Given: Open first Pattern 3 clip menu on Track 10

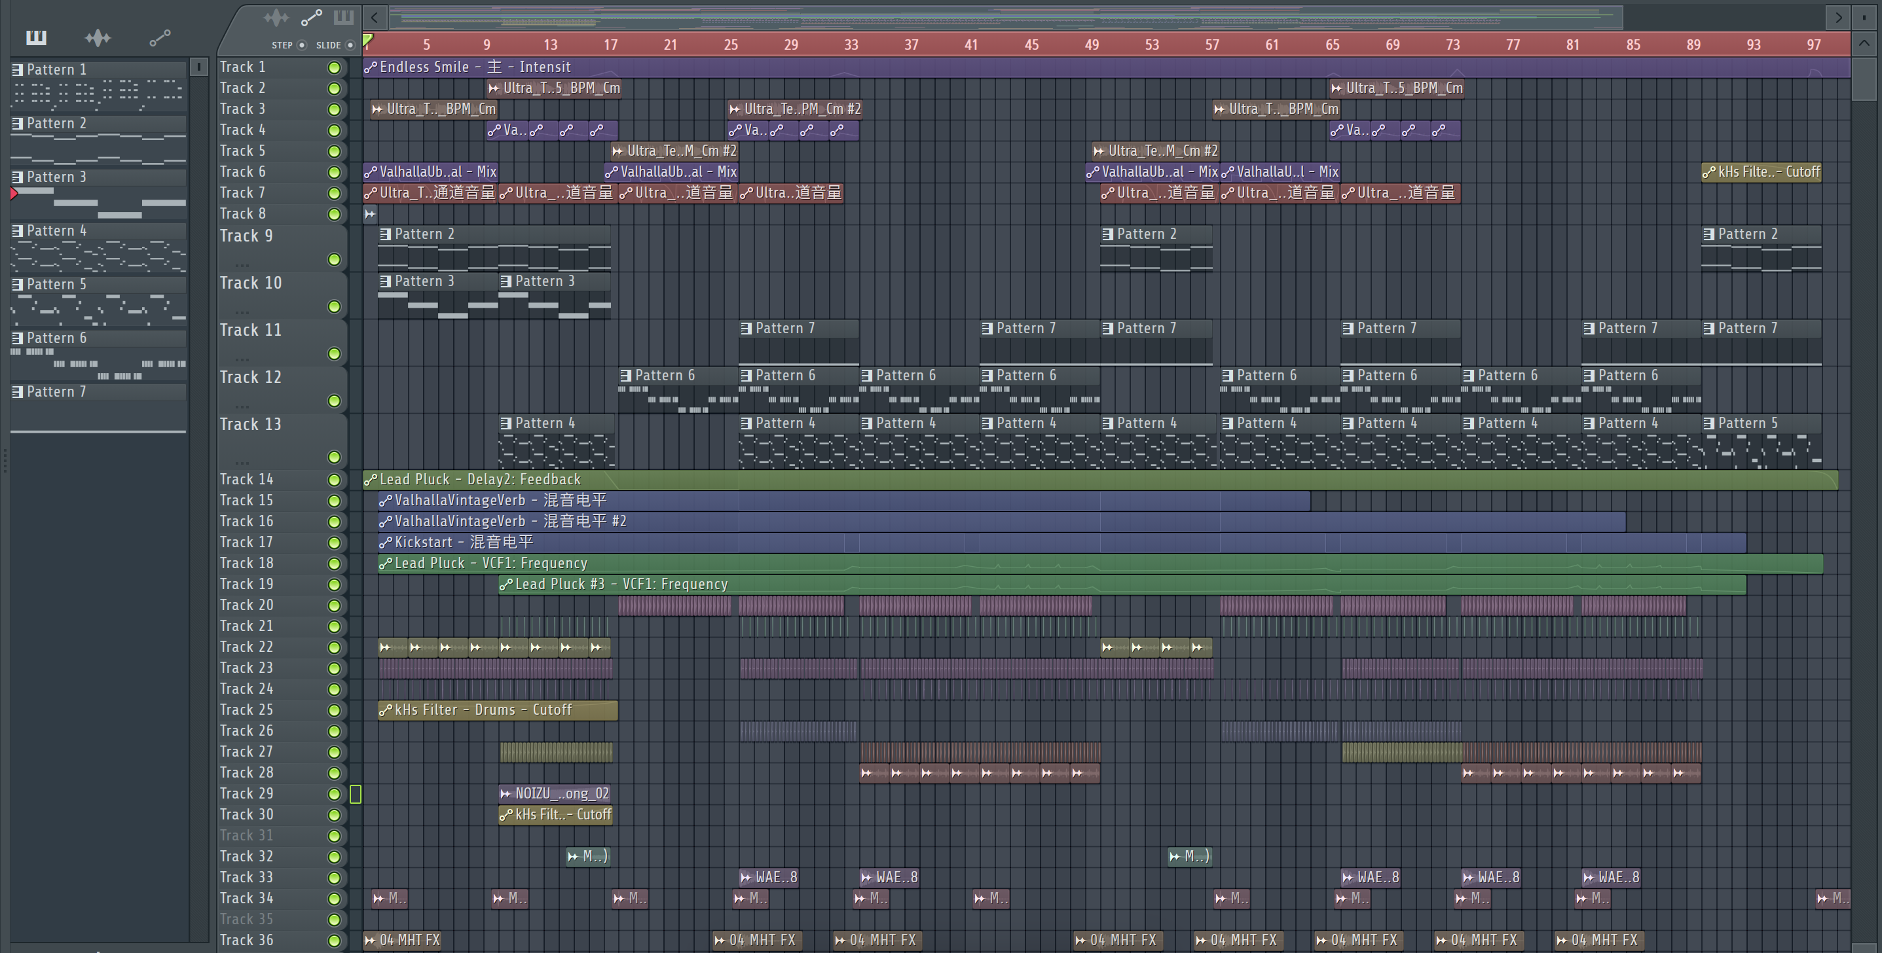Looking at the screenshot, I should tap(385, 281).
